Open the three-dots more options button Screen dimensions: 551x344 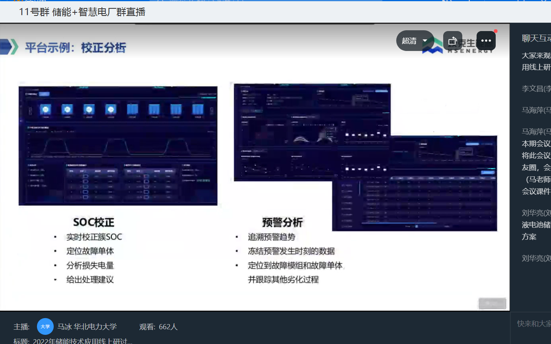[486, 41]
